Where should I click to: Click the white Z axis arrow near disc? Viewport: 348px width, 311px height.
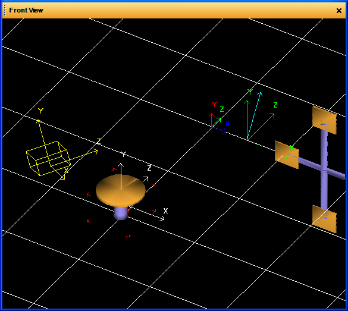tap(146, 179)
